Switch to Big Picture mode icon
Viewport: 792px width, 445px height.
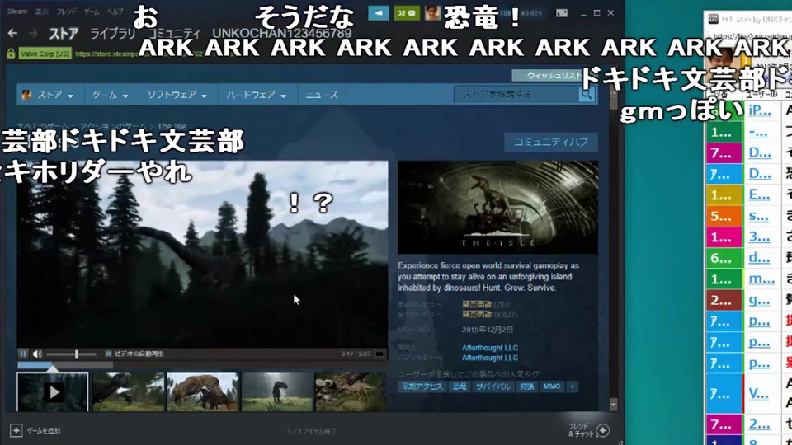point(562,13)
